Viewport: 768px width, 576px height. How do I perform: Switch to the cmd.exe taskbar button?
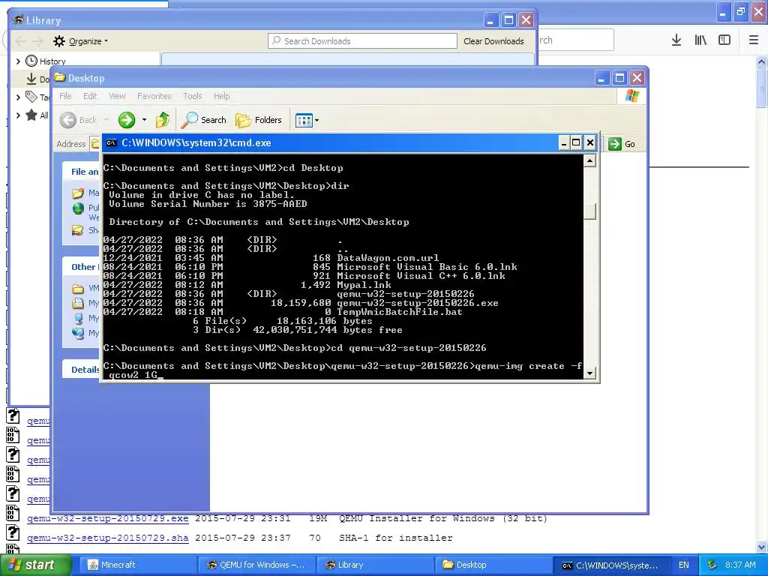pyautogui.click(x=611, y=565)
